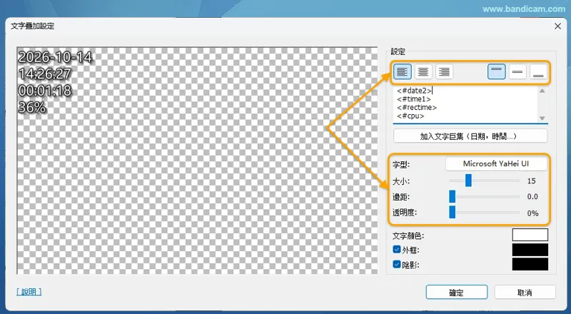Open the 文字顏色 white color swatch

[530, 235]
